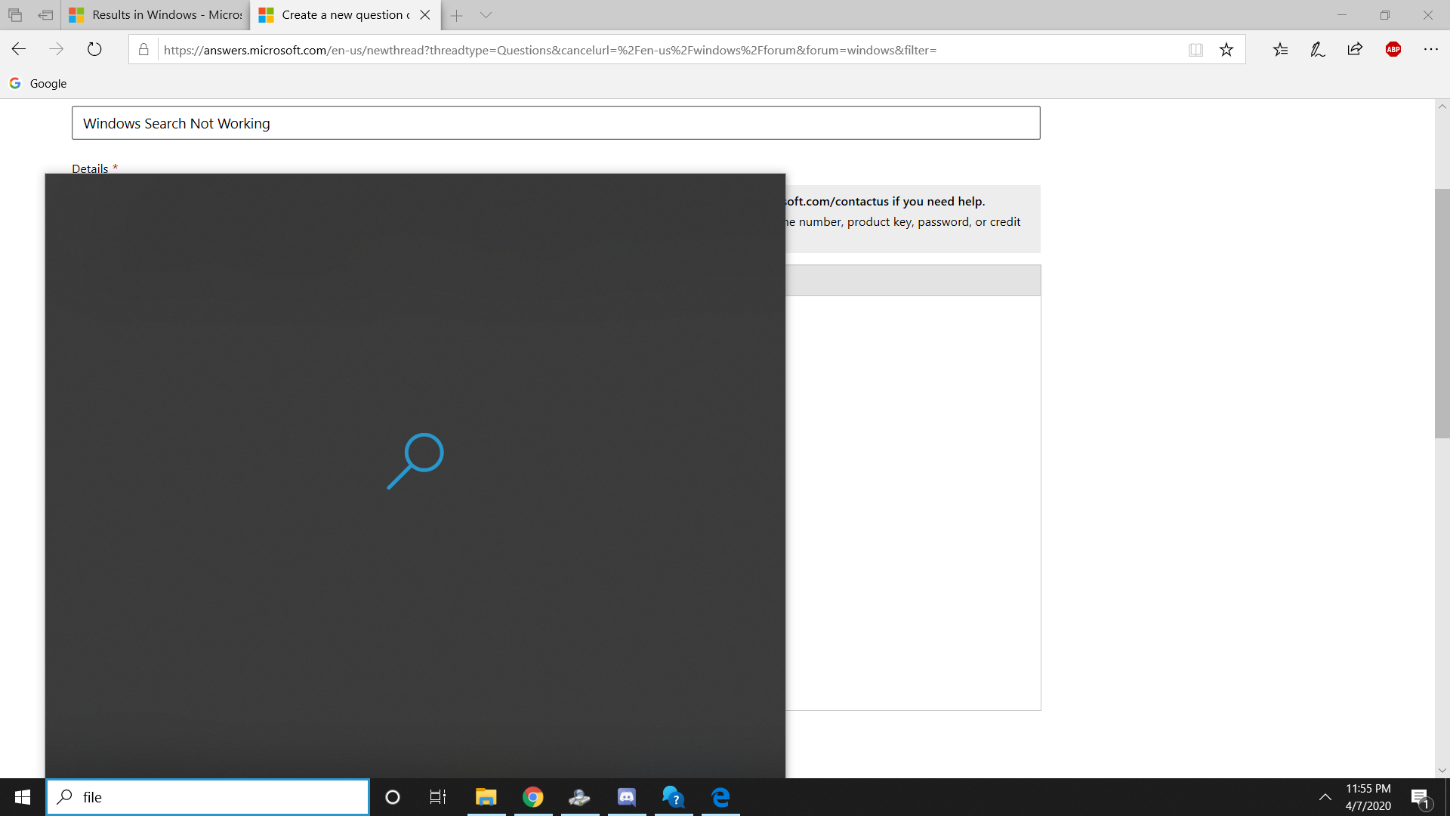This screenshot has height=816, width=1450.
Task: Toggle the favorites star for this page
Action: (x=1225, y=49)
